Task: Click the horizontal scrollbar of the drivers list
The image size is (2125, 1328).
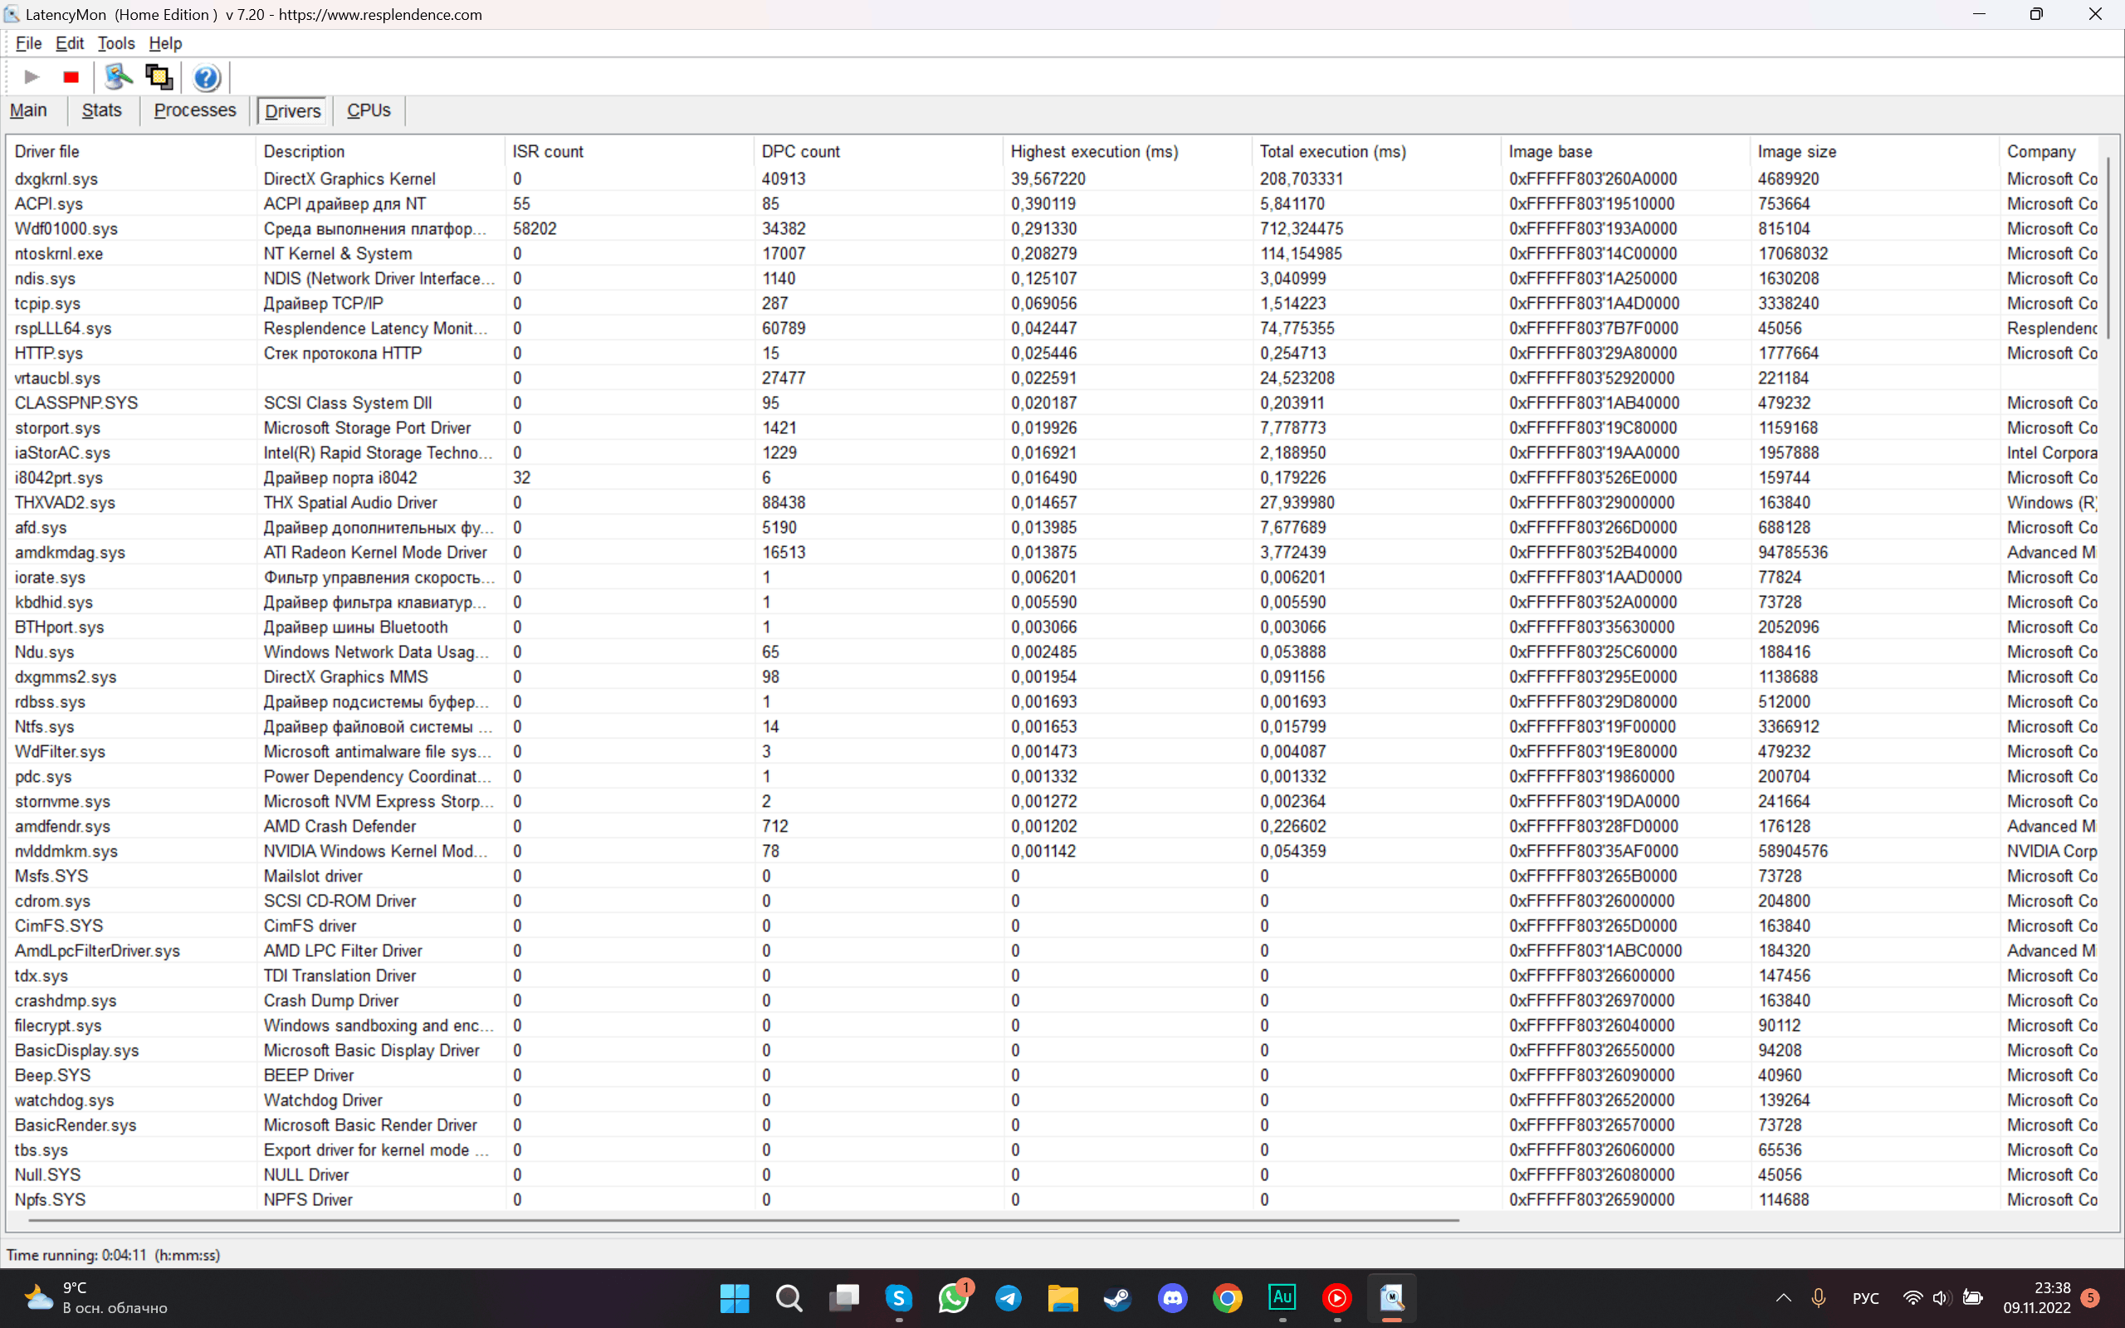Action: pyautogui.click(x=743, y=1220)
